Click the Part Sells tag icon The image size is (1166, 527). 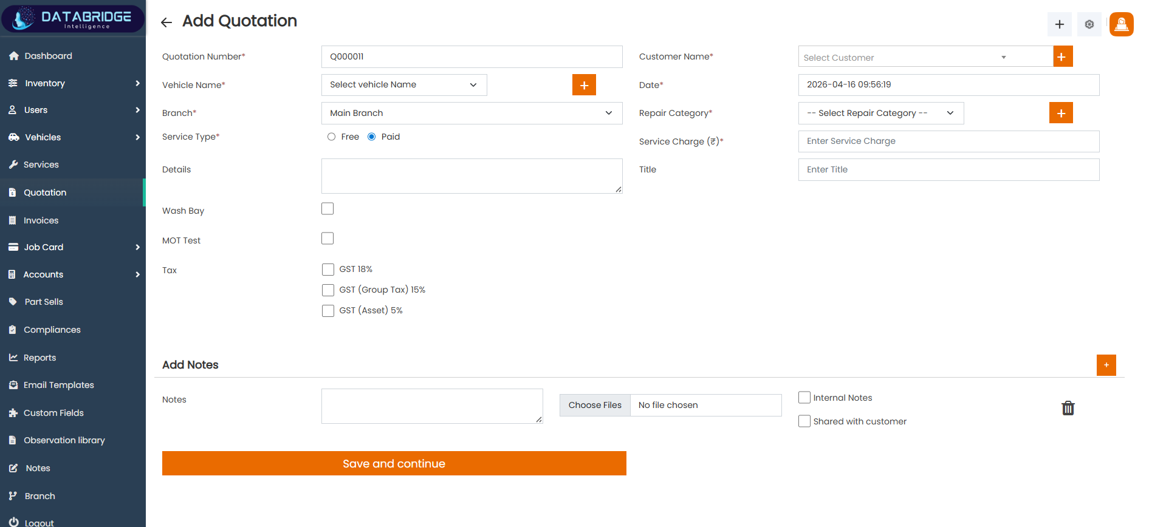[13, 302]
